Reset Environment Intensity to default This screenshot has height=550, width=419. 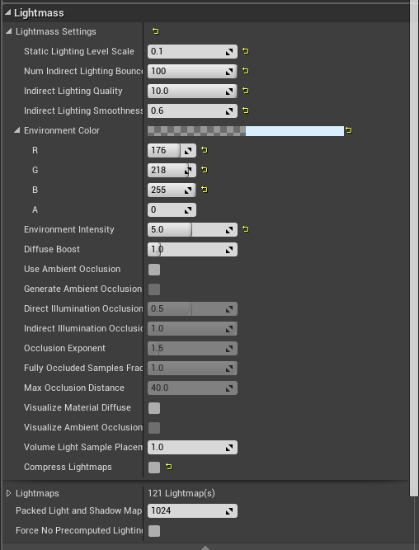246,229
